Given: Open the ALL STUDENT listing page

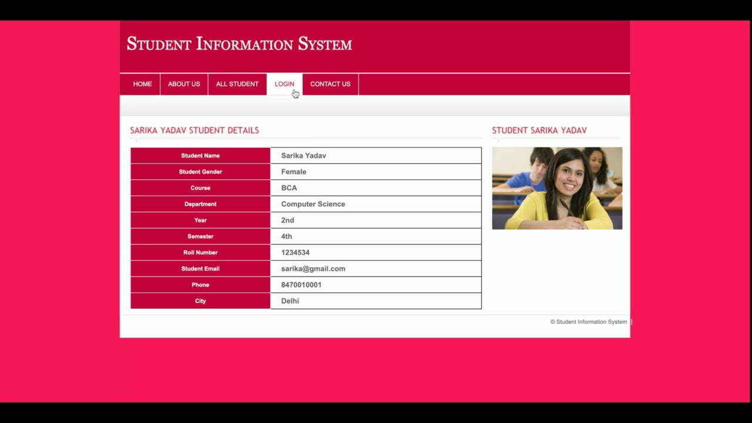Looking at the screenshot, I should 237,84.
